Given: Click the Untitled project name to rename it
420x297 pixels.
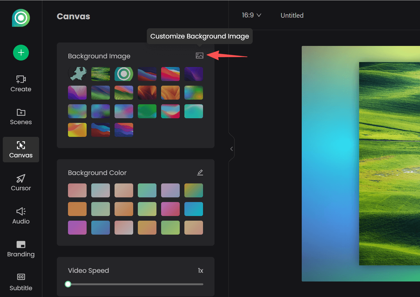Looking at the screenshot, I should (x=291, y=15).
